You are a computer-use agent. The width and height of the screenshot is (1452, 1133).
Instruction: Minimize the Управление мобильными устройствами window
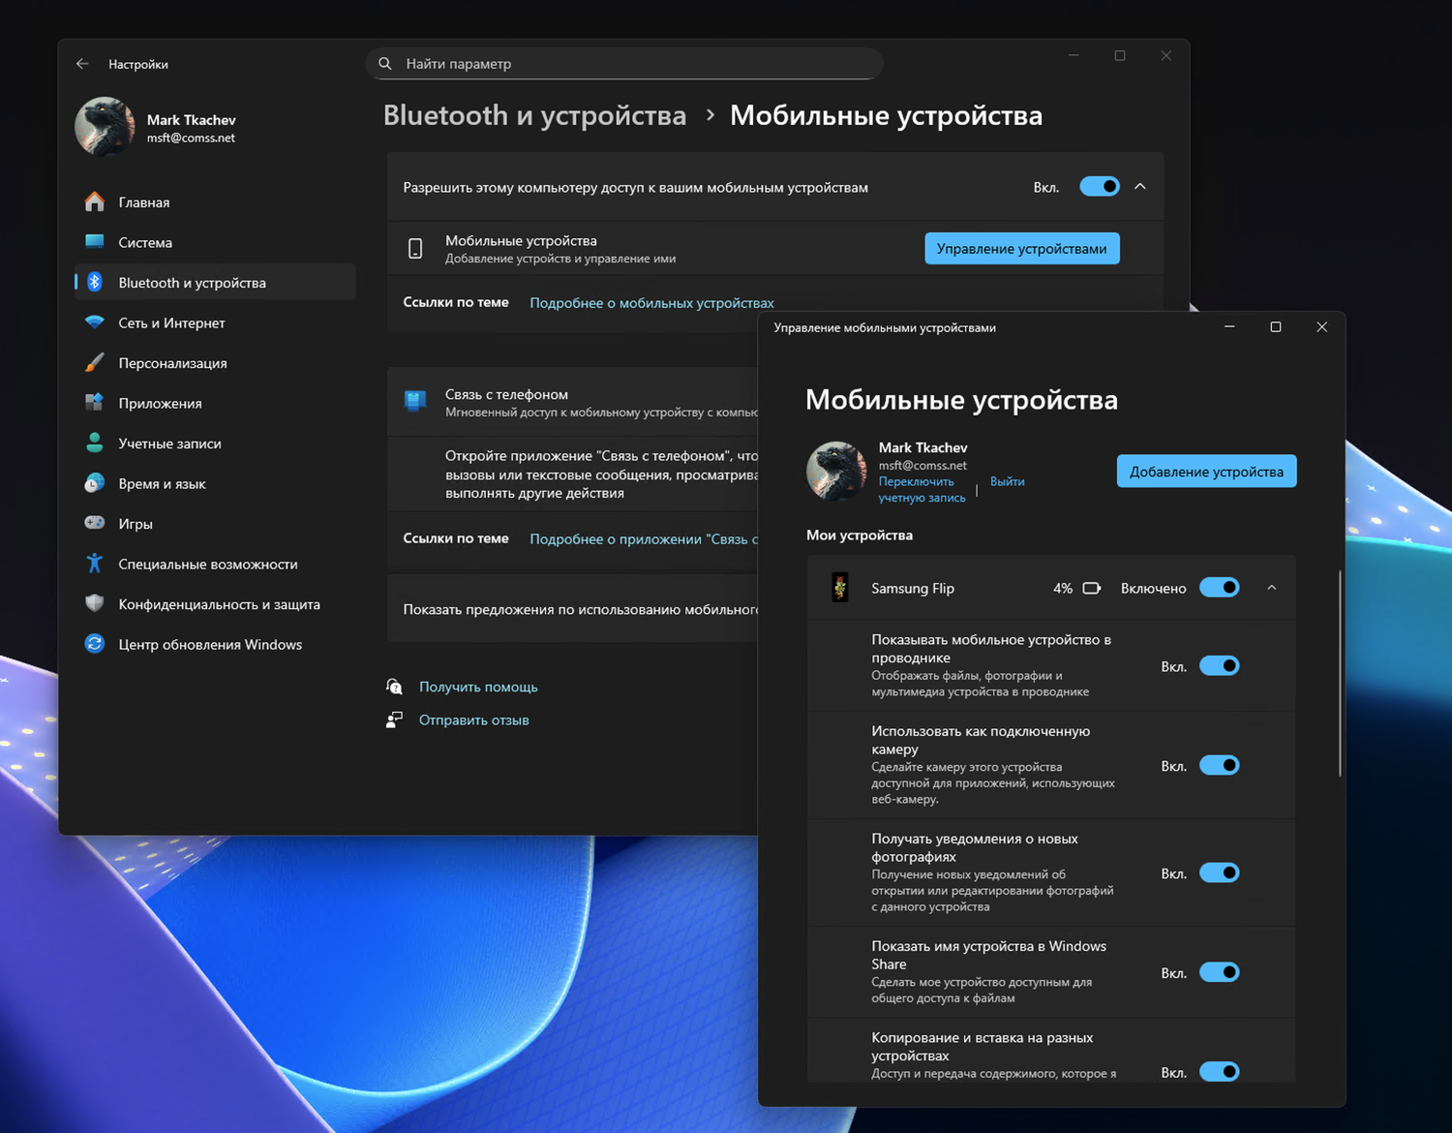[x=1229, y=327]
